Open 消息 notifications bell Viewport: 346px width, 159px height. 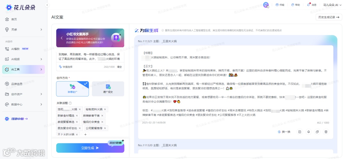[312, 5]
